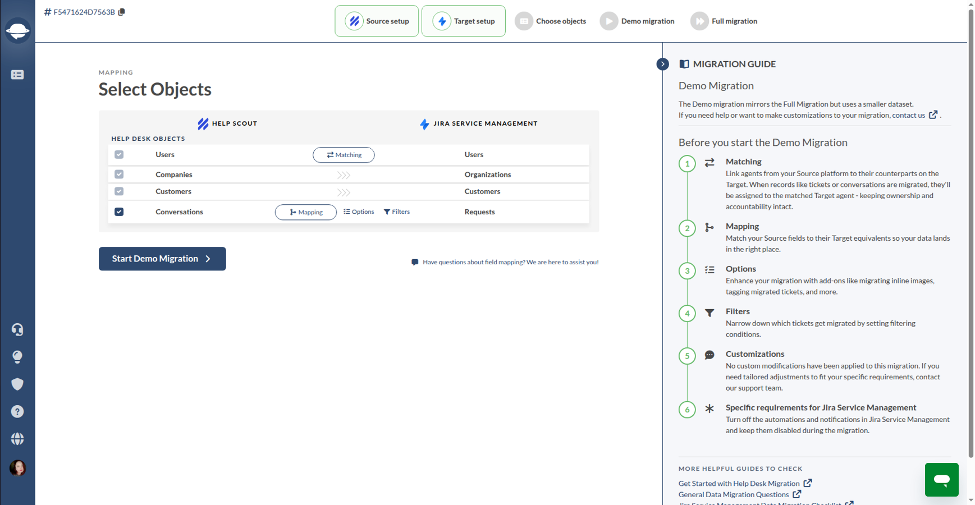This screenshot has height=505, width=975.
Task: Click the Jira Service Management bolt icon
Action: 424,124
